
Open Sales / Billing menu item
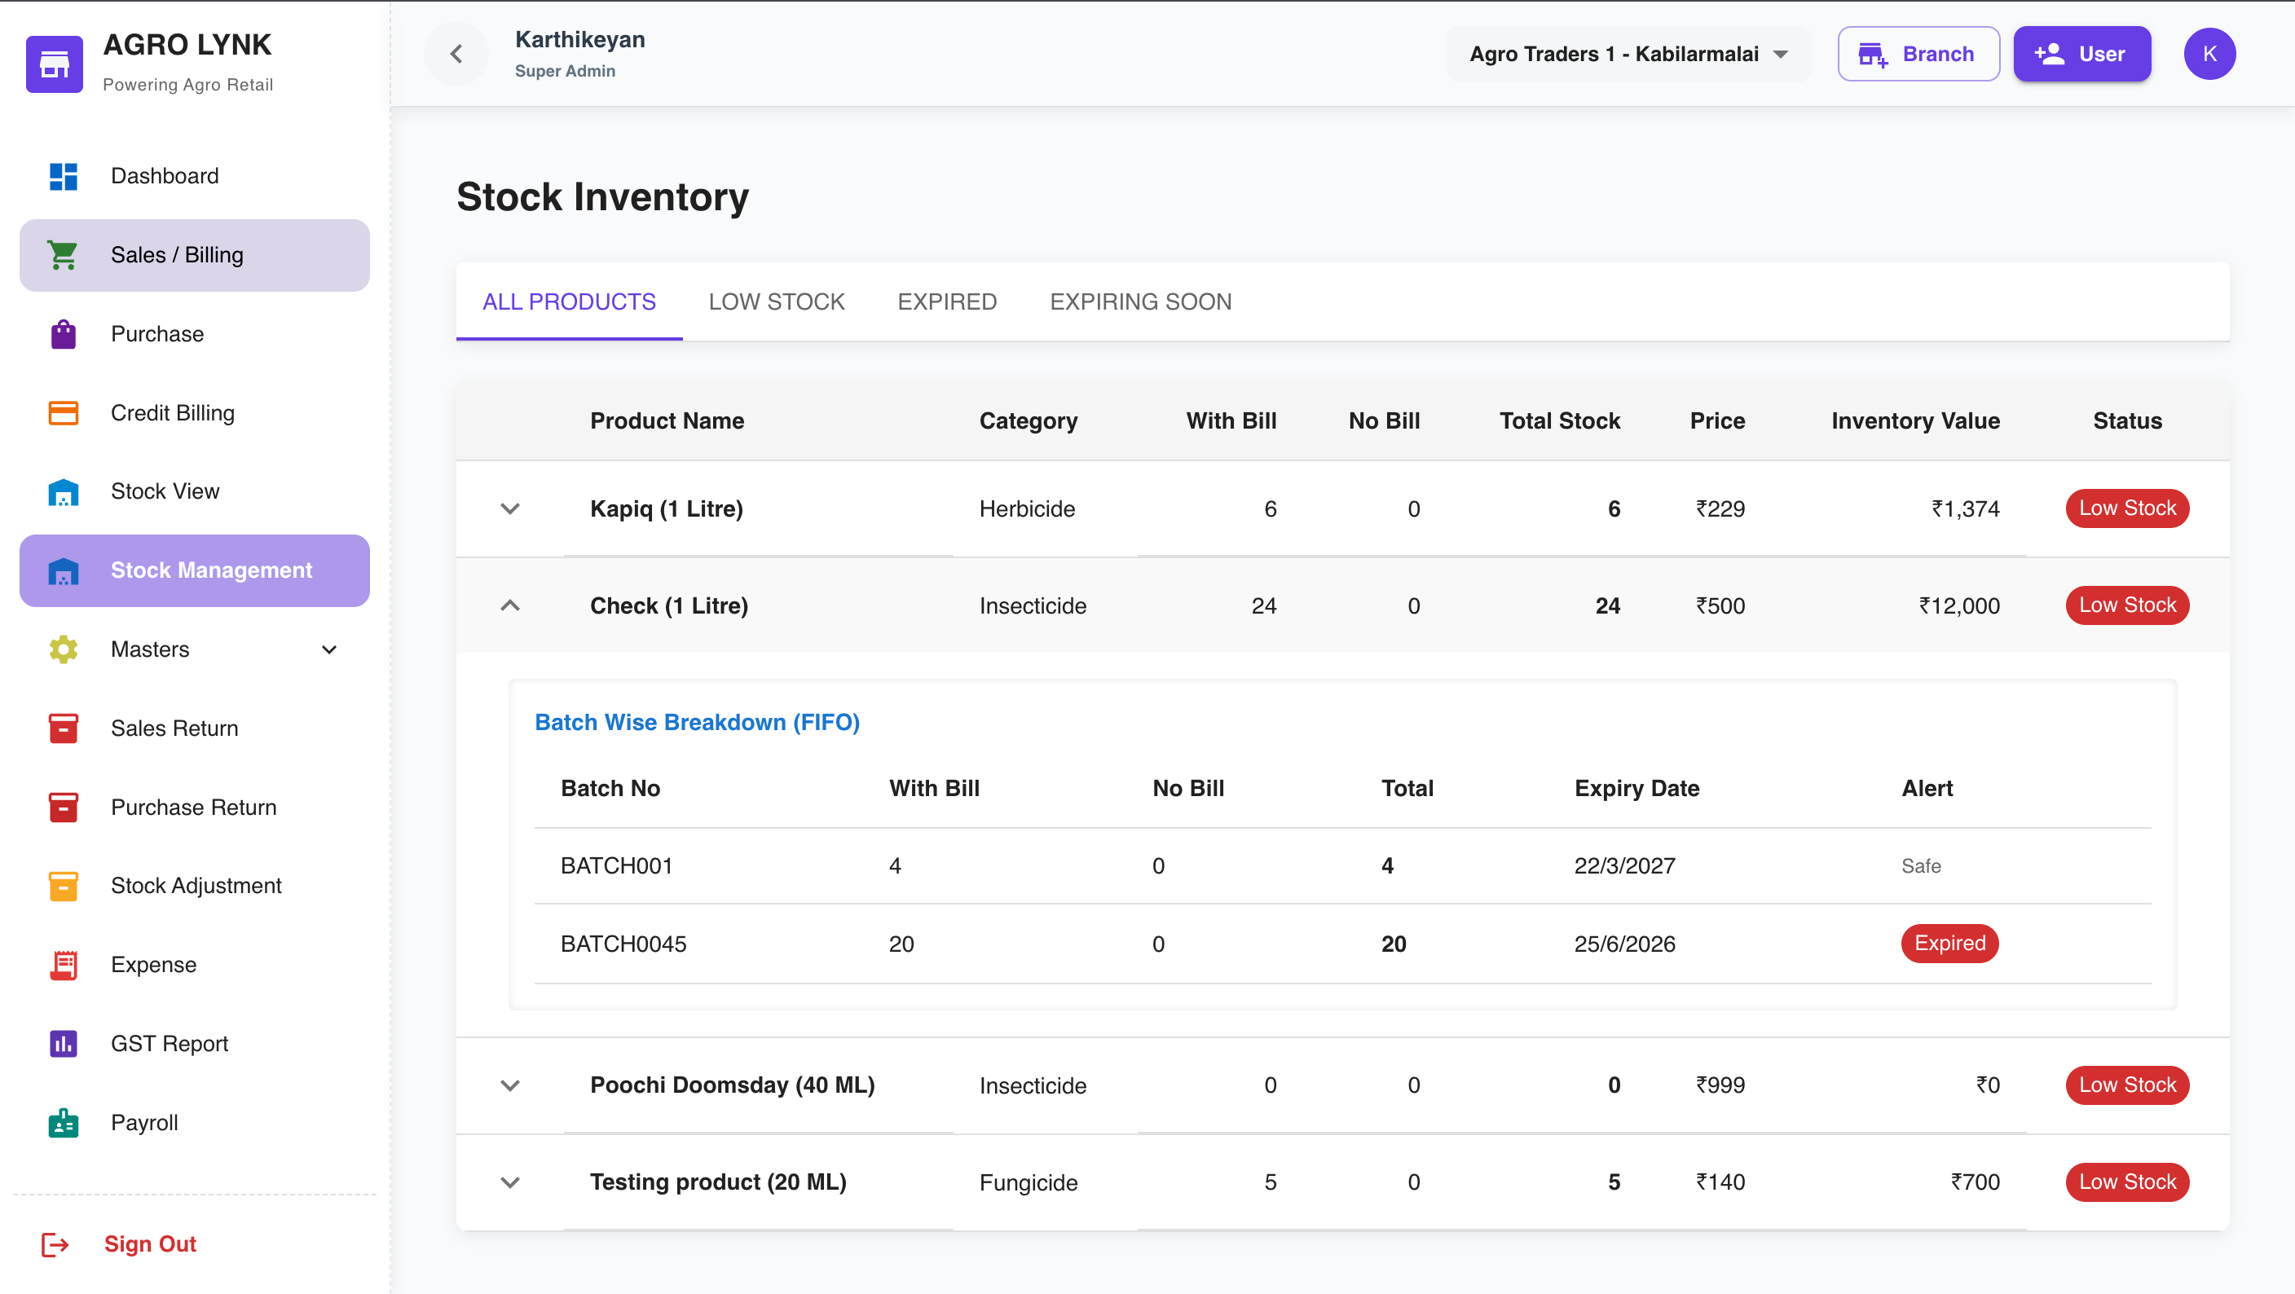(x=194, y=256)
